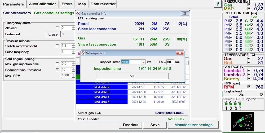Click the gas ECU serial number 0209160909140069
Image resolution: width=265 pixels, height=133 pixels.
pyautogui.click(x=170, y=113)
